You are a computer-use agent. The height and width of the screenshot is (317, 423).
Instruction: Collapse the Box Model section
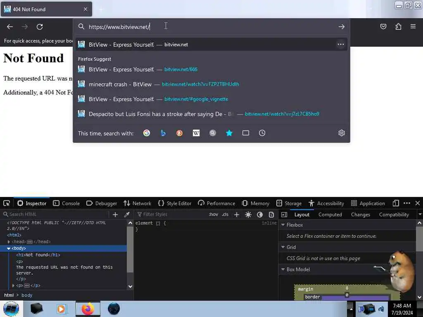click(283, 269)
